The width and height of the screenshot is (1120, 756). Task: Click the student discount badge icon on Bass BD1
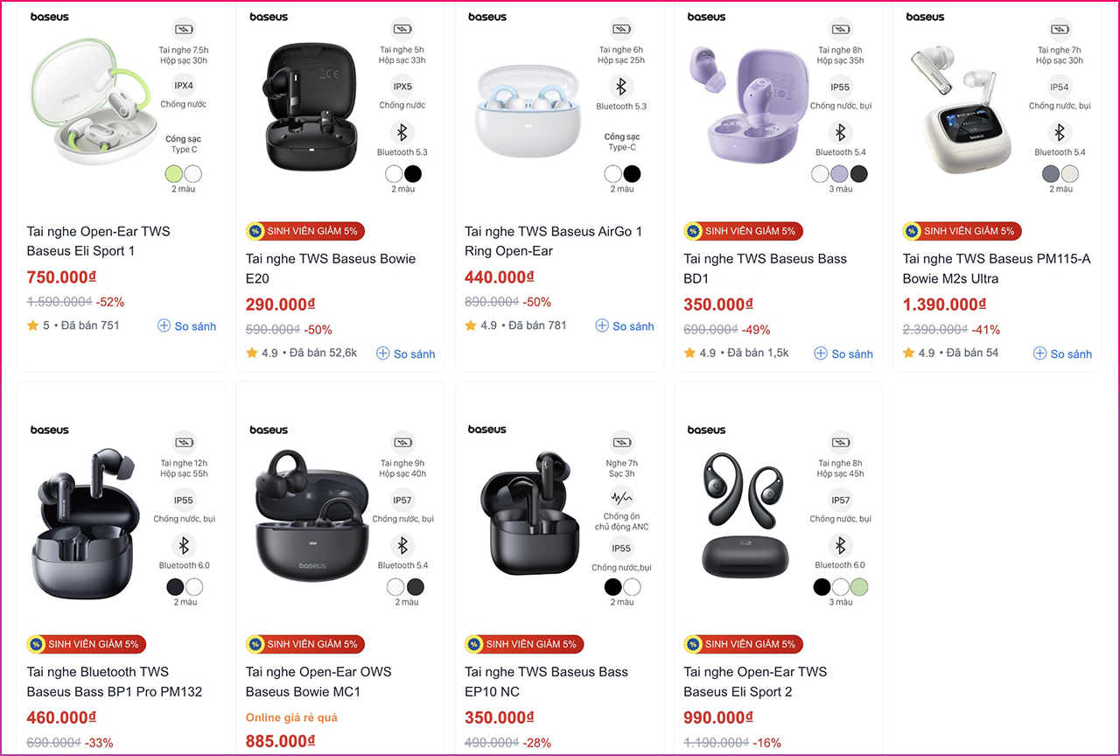coord(693,231)
